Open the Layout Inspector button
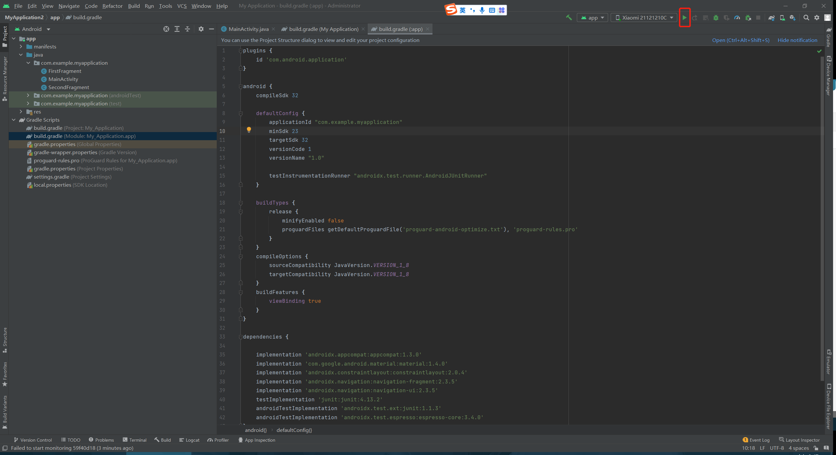The width and height of the screenshot is (836, 455). click(799, 440)
